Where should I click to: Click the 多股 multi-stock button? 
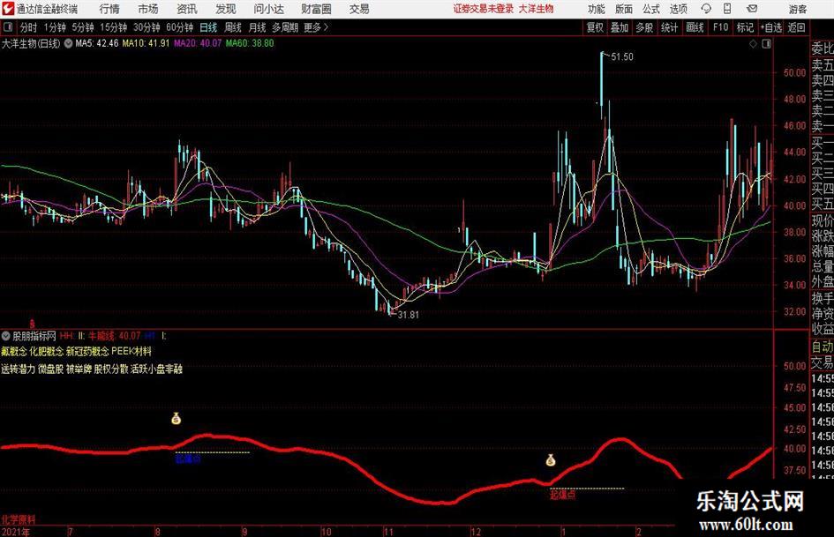coord(644,27)
